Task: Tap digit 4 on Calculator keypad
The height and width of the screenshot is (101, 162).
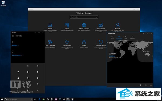Action: pyautogui.click(x=18, y=78)
